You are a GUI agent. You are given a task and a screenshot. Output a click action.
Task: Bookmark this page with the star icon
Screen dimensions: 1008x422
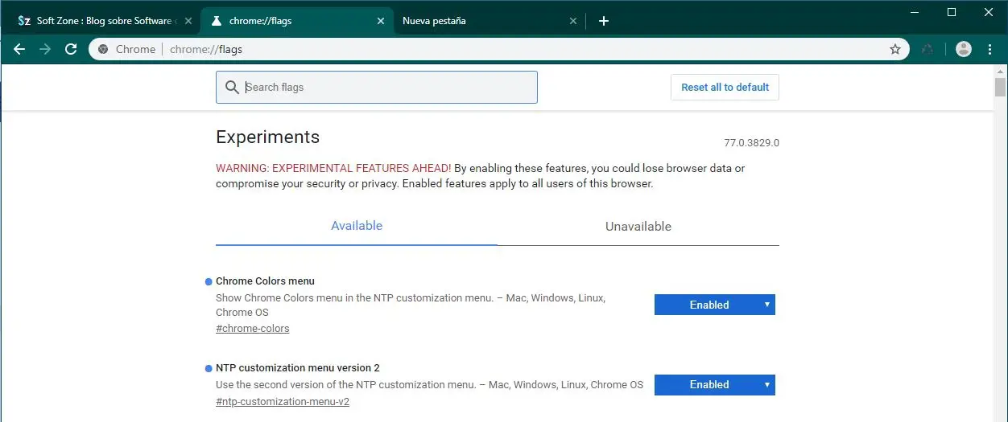pos(894,49)
